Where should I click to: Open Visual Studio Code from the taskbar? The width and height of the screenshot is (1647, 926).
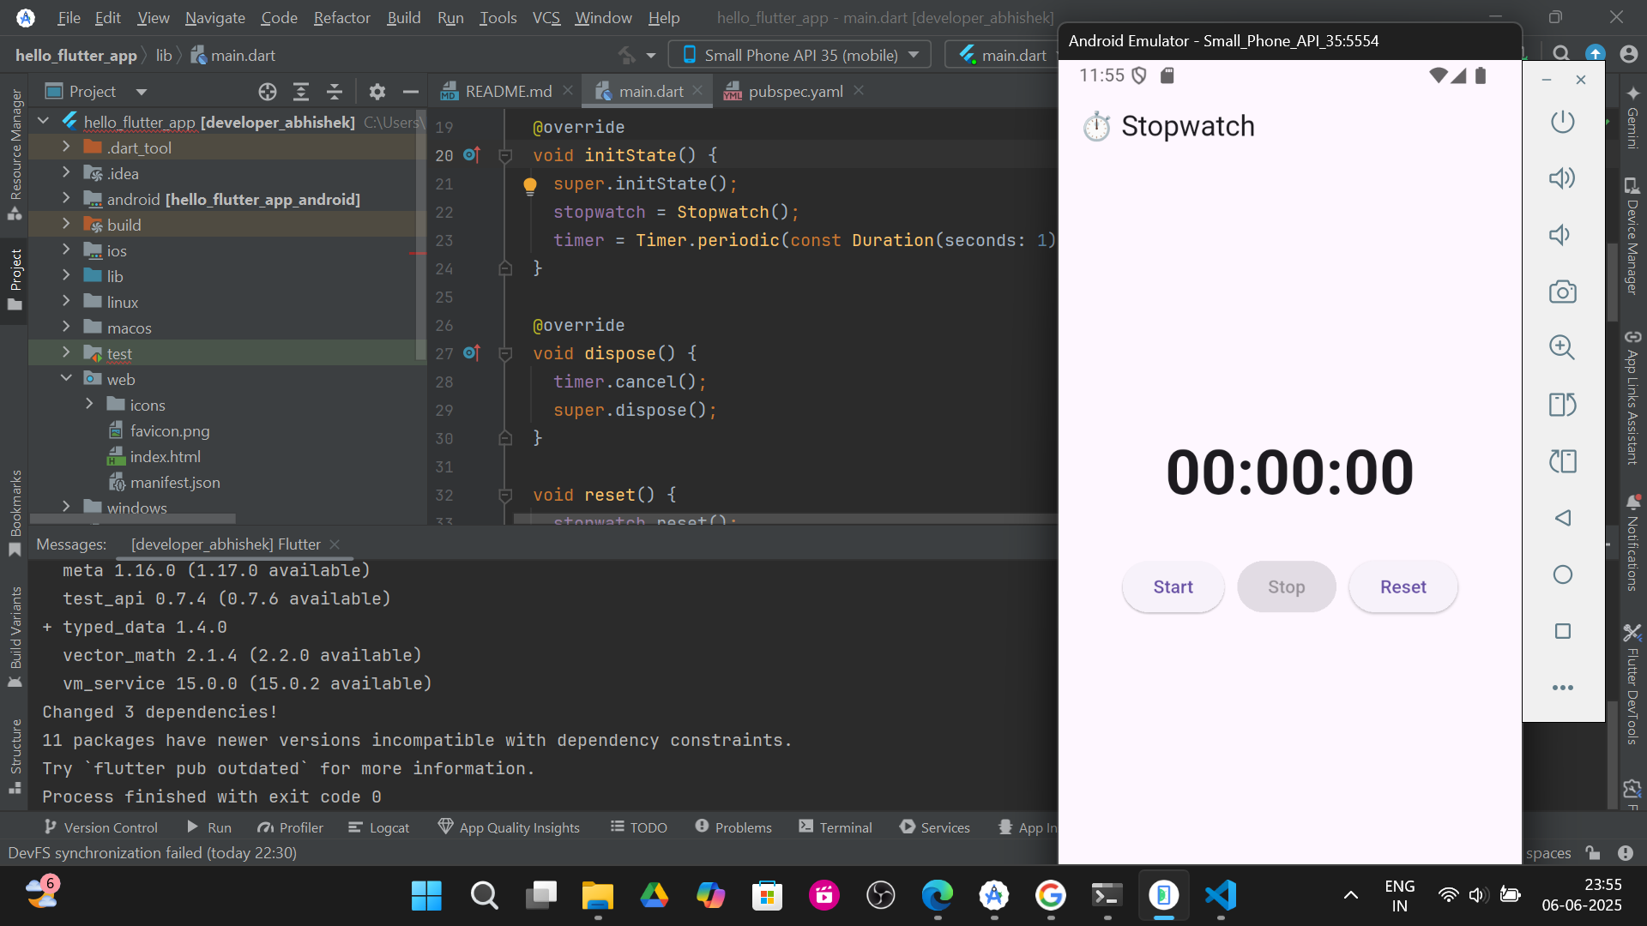(x=1221, y=896)
